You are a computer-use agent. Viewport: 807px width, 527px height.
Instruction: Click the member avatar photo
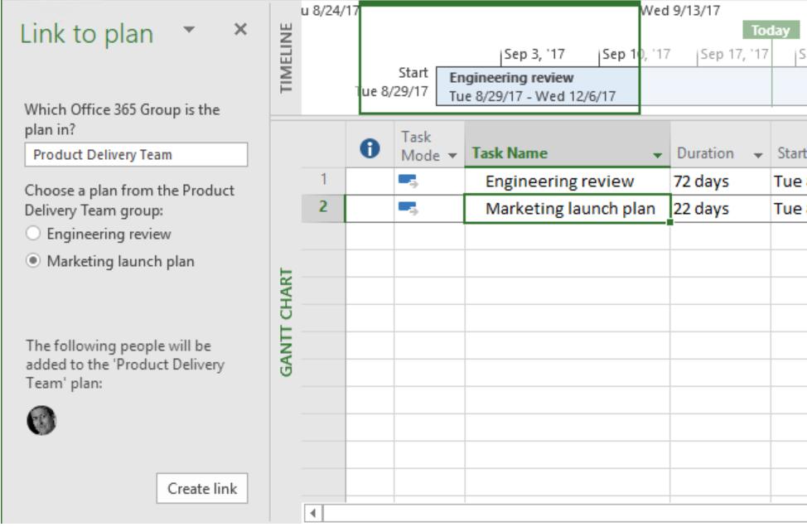41,420
